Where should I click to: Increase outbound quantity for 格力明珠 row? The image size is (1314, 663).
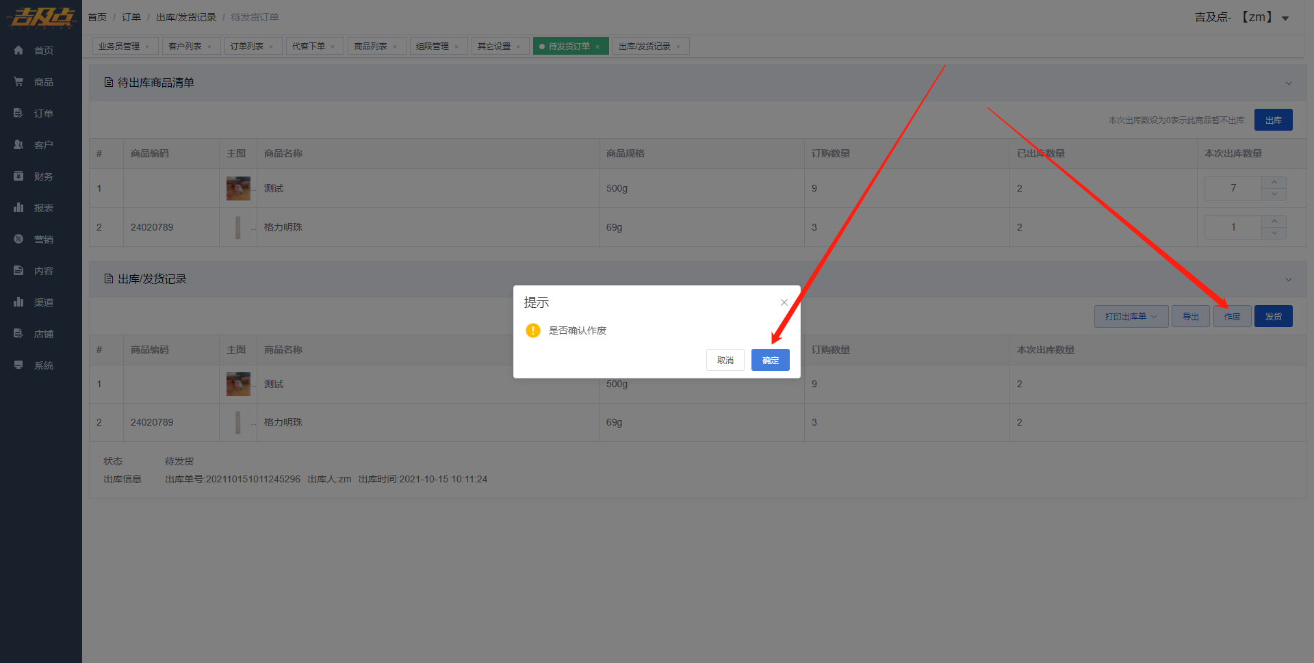[x=1274, y=221]
